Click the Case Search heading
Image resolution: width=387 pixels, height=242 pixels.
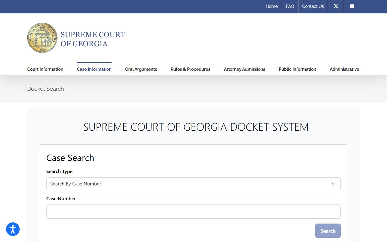click(x=70, y=158)
